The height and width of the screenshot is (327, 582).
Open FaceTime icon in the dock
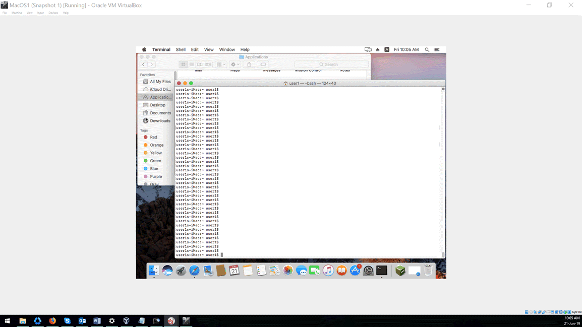[315, 270]
